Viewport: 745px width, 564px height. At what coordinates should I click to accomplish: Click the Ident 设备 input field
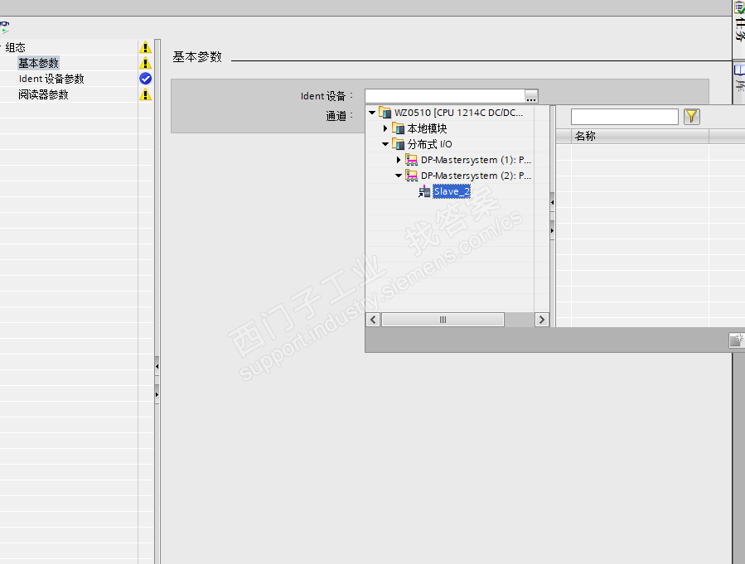coord(445,96)
